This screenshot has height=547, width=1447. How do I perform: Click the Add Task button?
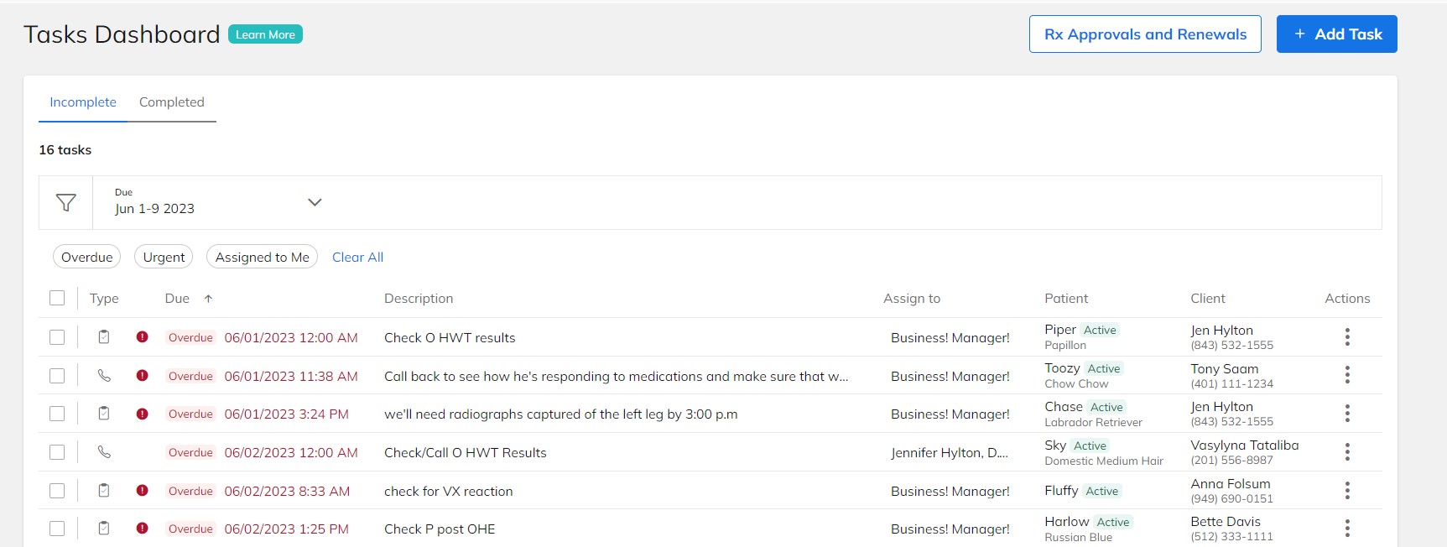(x=1336, y=34)
